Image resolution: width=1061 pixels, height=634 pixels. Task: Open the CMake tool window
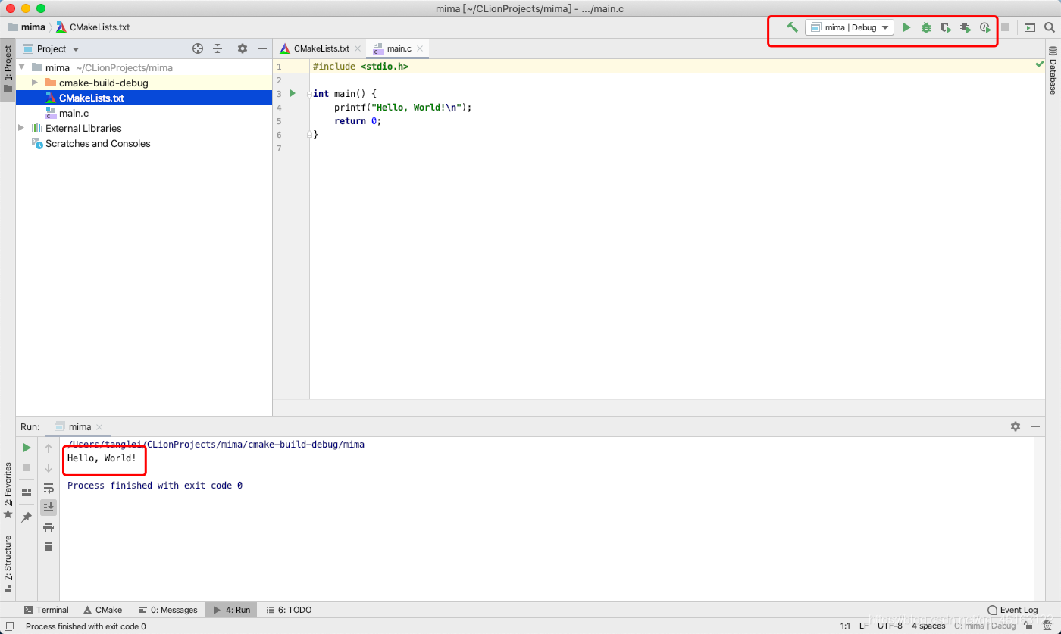(x=102, y=610)
